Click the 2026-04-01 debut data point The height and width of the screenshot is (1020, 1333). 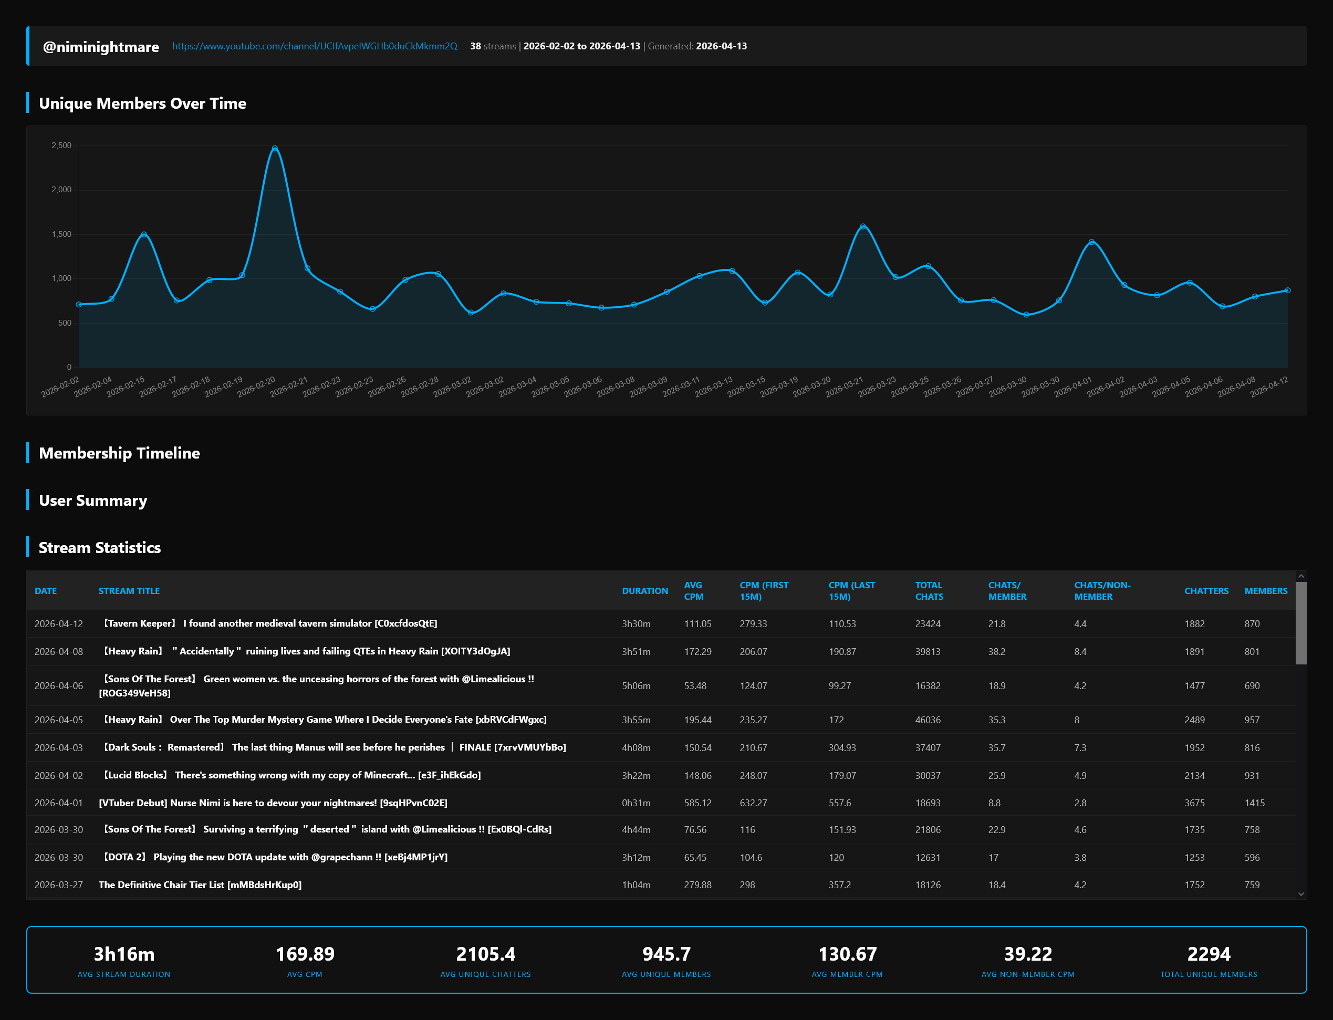pos(1091,242)
